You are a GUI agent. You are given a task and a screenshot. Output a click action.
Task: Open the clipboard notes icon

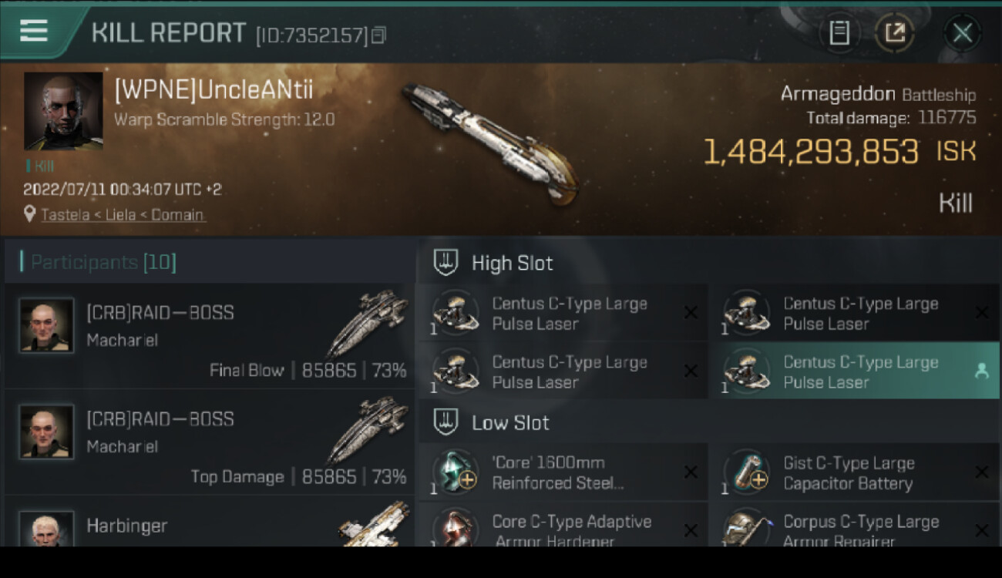point(839,32)
